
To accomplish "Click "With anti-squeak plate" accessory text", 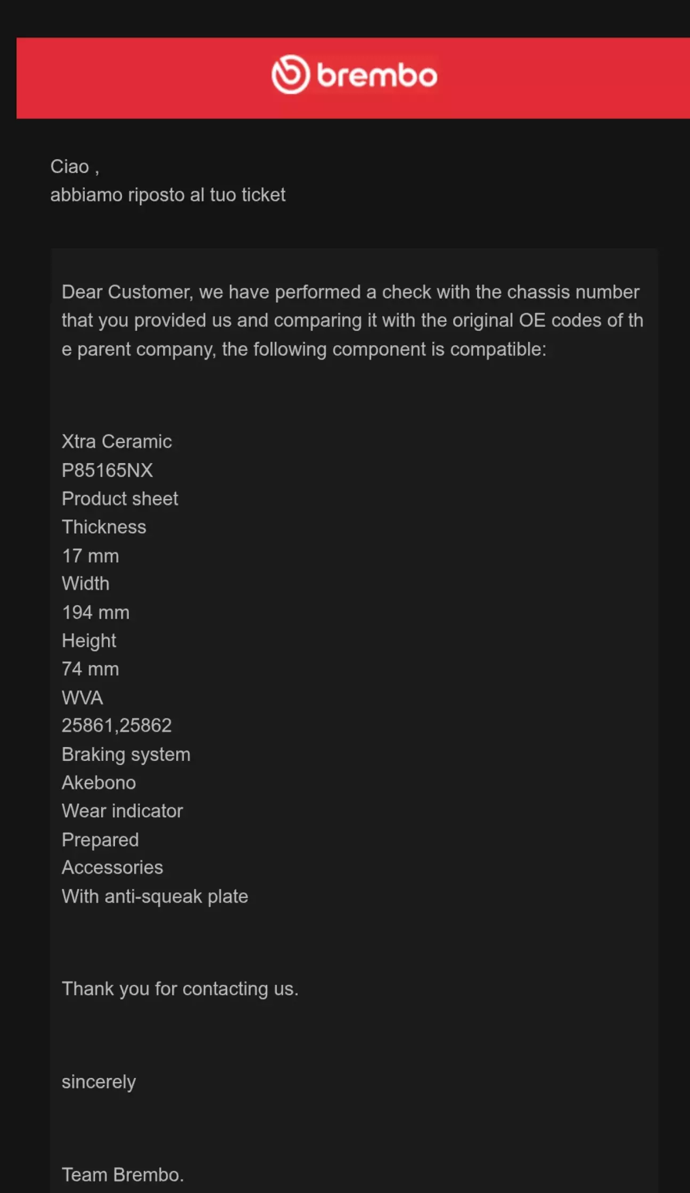I will [155, 897].
